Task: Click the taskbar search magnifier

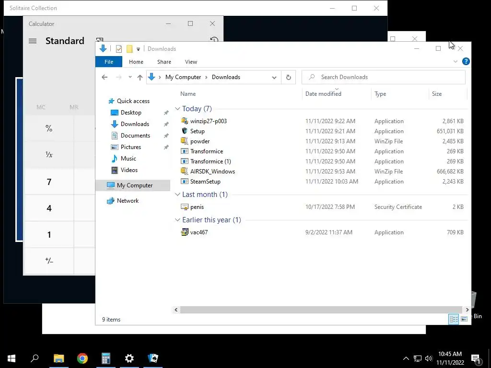Action: point(35,358)
